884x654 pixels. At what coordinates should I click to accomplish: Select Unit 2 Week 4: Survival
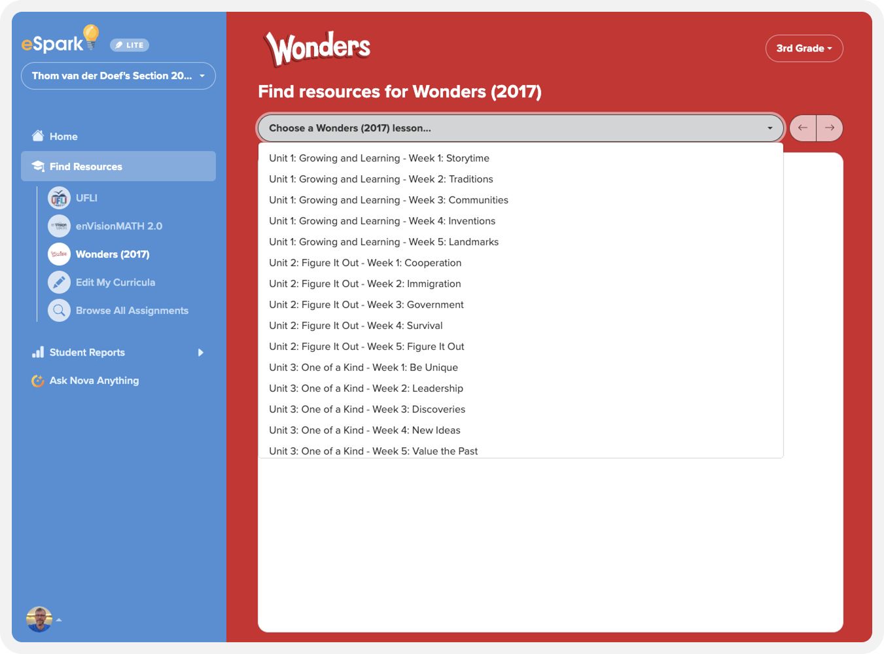pos(521,326)
